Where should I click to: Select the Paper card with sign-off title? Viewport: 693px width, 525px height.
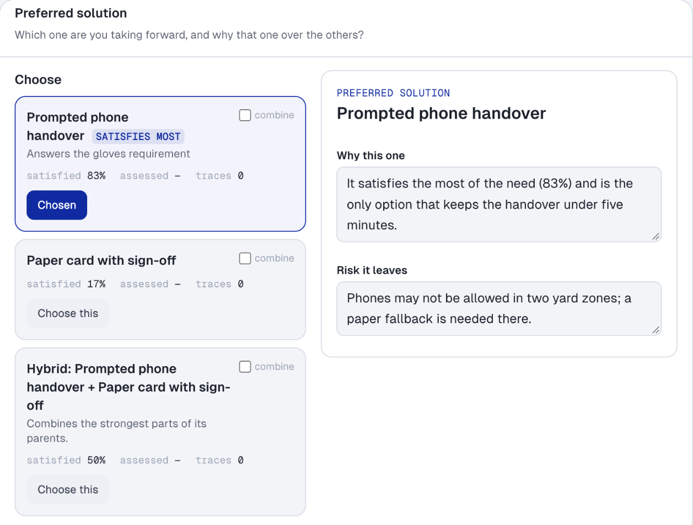click(x=101, y=260)
